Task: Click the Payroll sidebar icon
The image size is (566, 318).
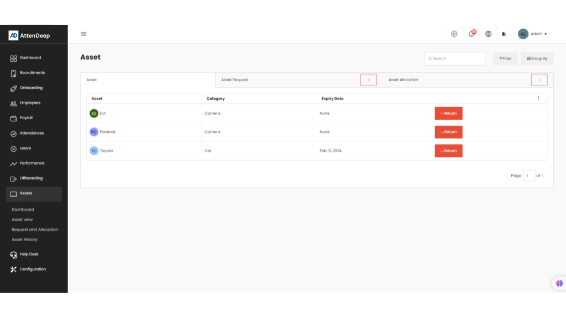Action: 14,118
